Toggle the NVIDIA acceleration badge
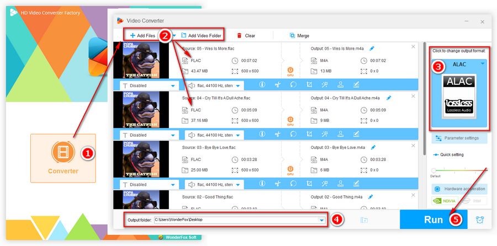The image size is (497, 246). (x=445, y=201)
